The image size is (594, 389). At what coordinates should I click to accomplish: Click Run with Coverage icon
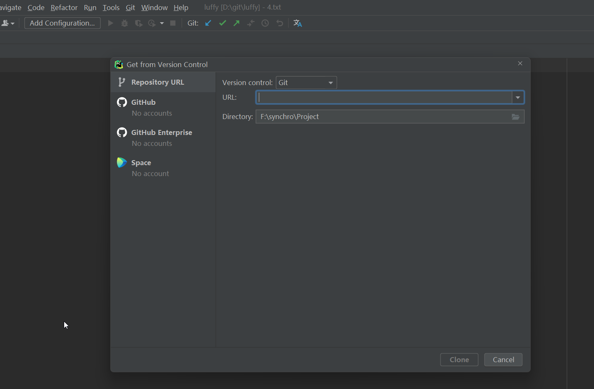click(138, 23)
